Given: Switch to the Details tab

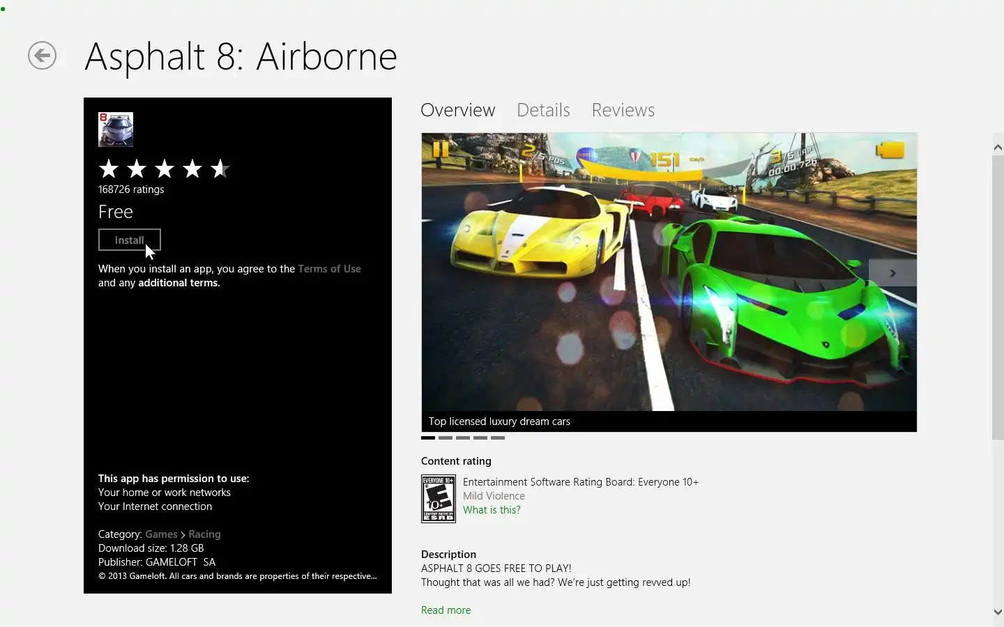Looking at the screenshot, I should pos(543,110).
